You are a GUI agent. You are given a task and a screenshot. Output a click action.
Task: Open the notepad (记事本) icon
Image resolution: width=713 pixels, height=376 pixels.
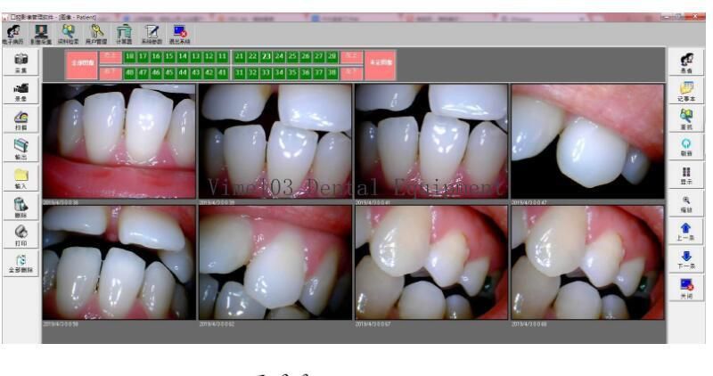686,91
